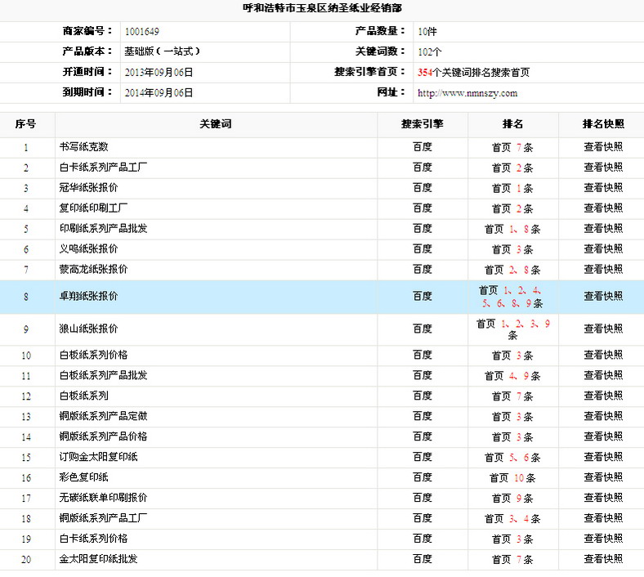Select product count value 10件

pyautogui.click(x=427, y=32)
